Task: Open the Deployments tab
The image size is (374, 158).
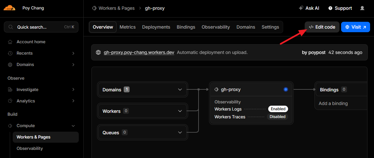Action: (156, 27)
